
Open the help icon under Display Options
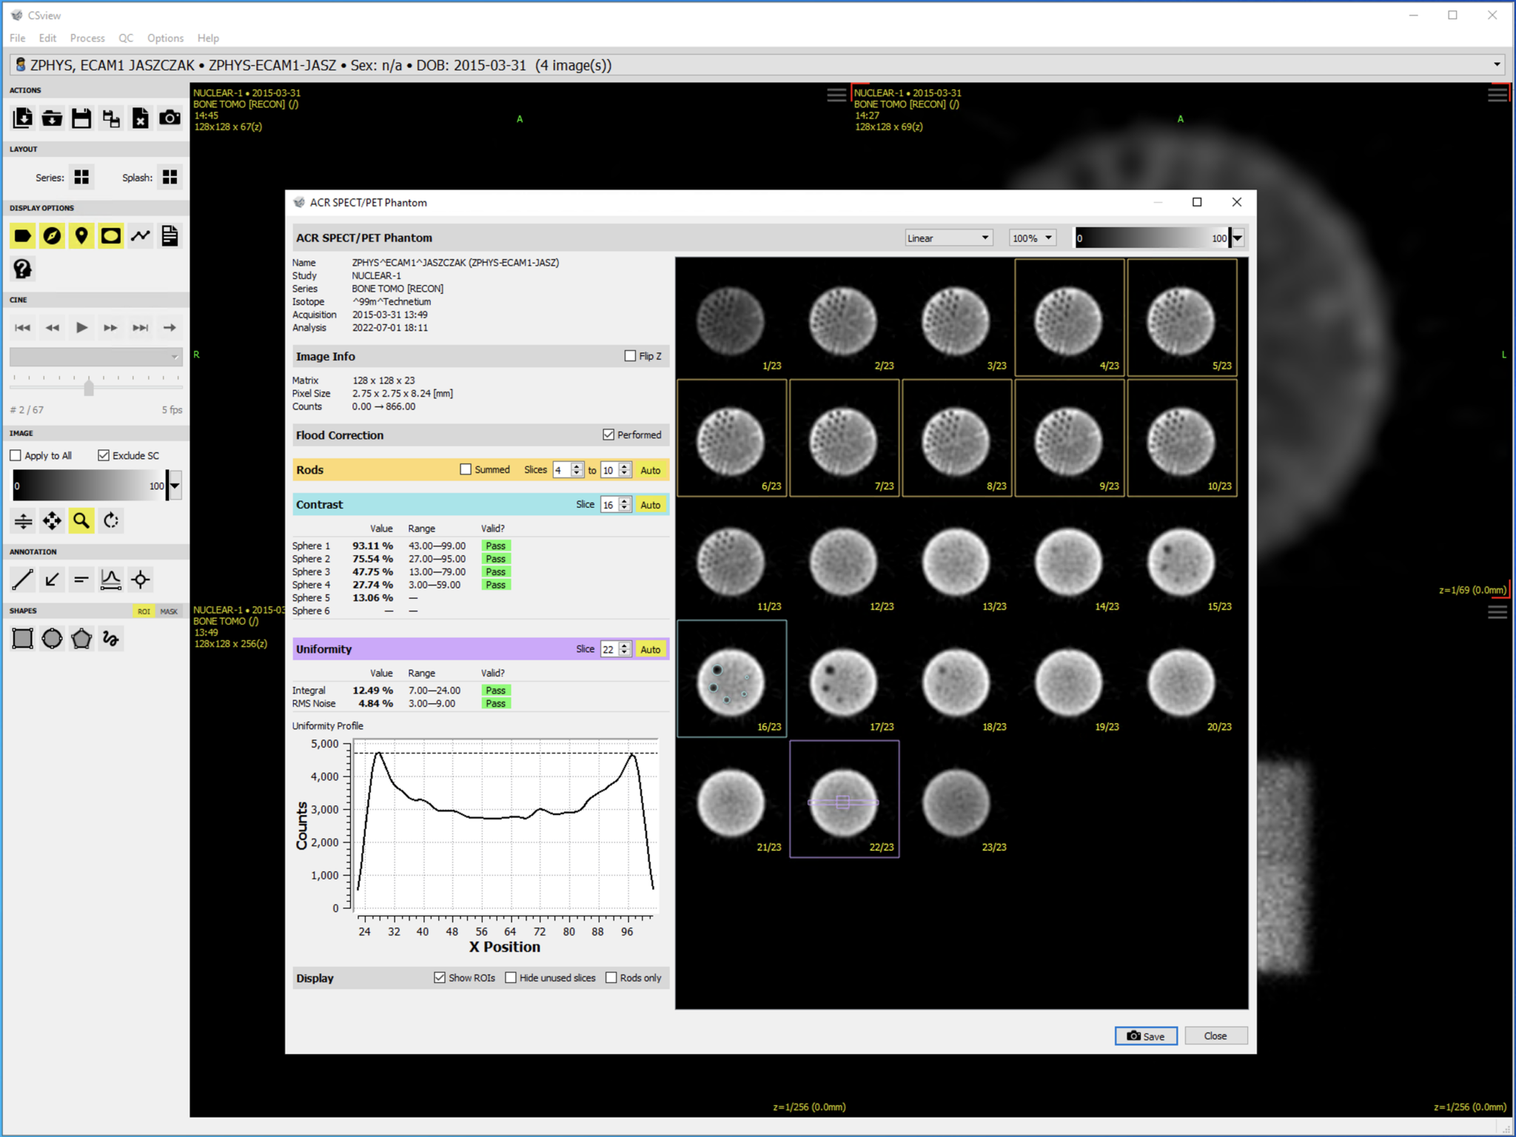[22, 268]
